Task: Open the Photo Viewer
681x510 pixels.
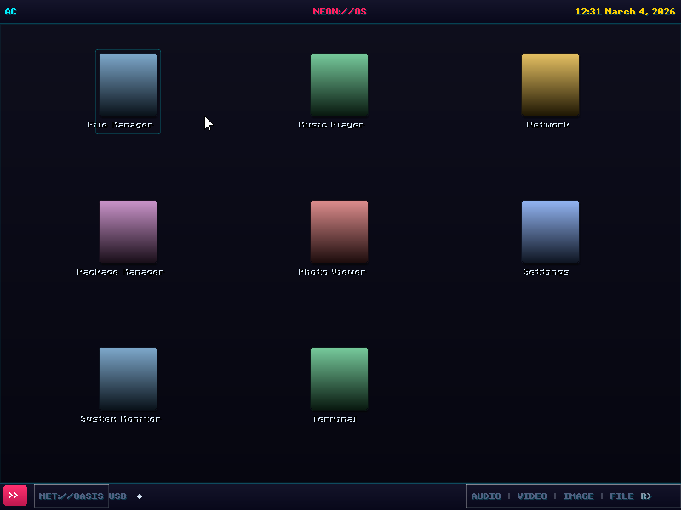Action: click(339, 231)
